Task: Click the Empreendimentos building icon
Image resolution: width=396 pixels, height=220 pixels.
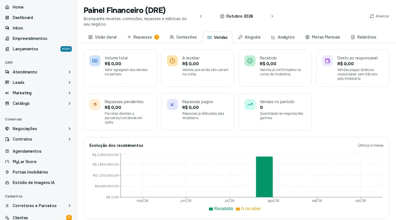Action: (x=7, y=38)
